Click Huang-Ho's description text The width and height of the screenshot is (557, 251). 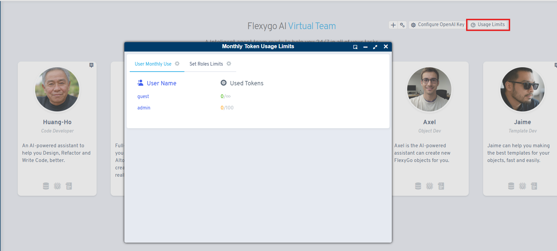pyautogui.click(x=57, y=153)
